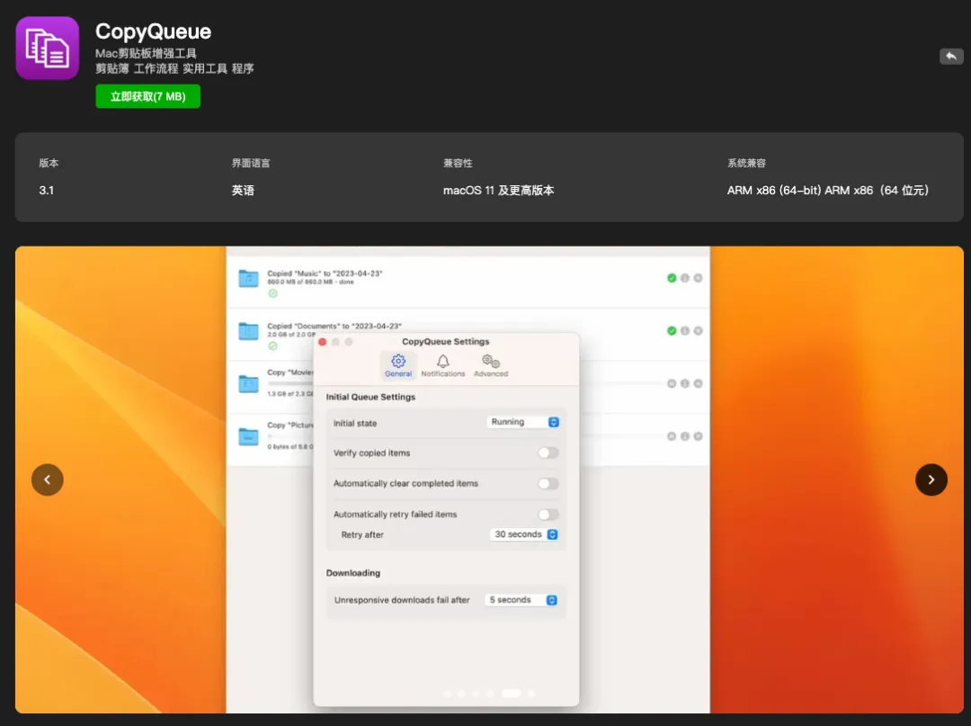The height and width of the screenshot is (726, 971).
Task: Close the CopyQueue Settings window
Action: point(322,342)
